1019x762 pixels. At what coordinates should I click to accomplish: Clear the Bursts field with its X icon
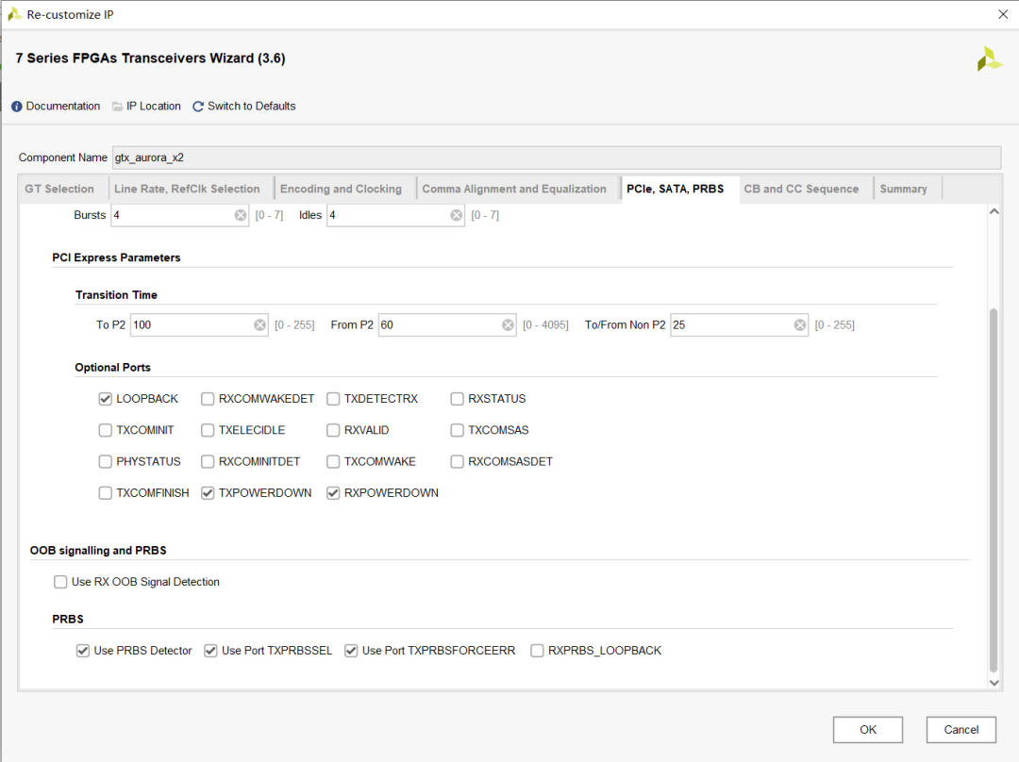(x=241, y=215)
